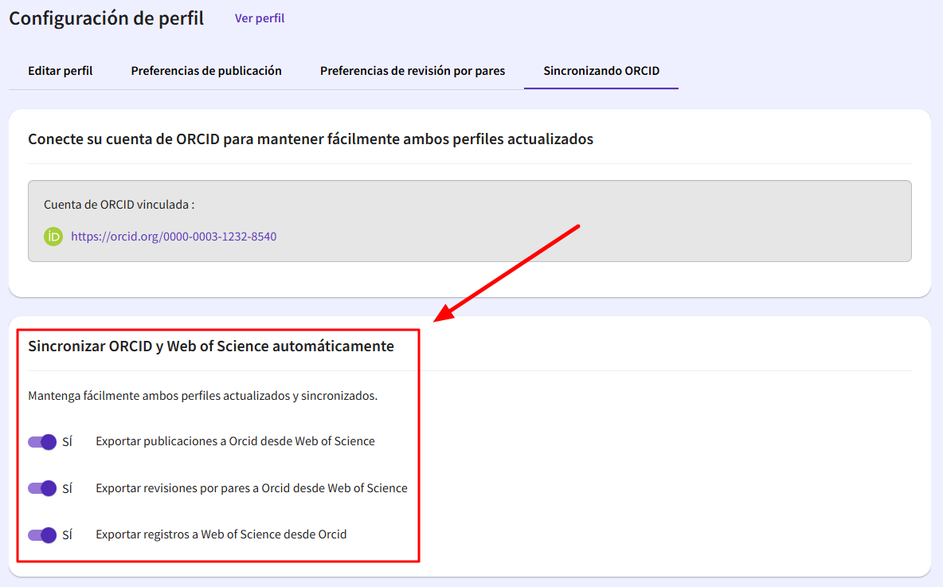Click the "Sincronizando ORCID" tab
The width and height of the screenshot is (943, 587).
pos(601,71)
